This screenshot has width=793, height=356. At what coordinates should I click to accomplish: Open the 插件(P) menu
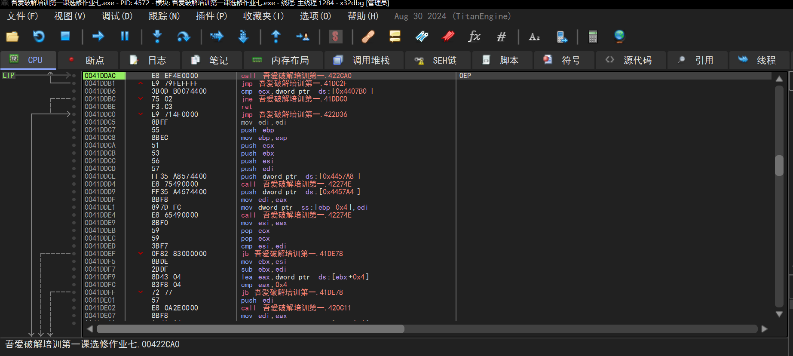point(211,16)
